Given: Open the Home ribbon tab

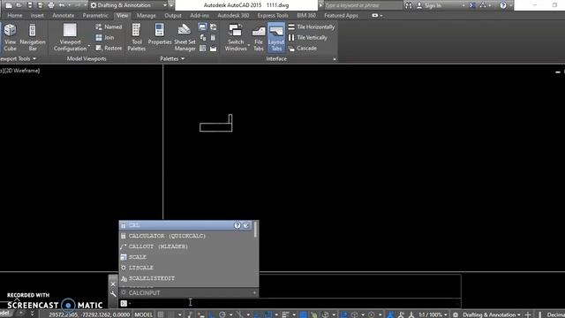Looking at the screenshot, I should click(15, 16).
